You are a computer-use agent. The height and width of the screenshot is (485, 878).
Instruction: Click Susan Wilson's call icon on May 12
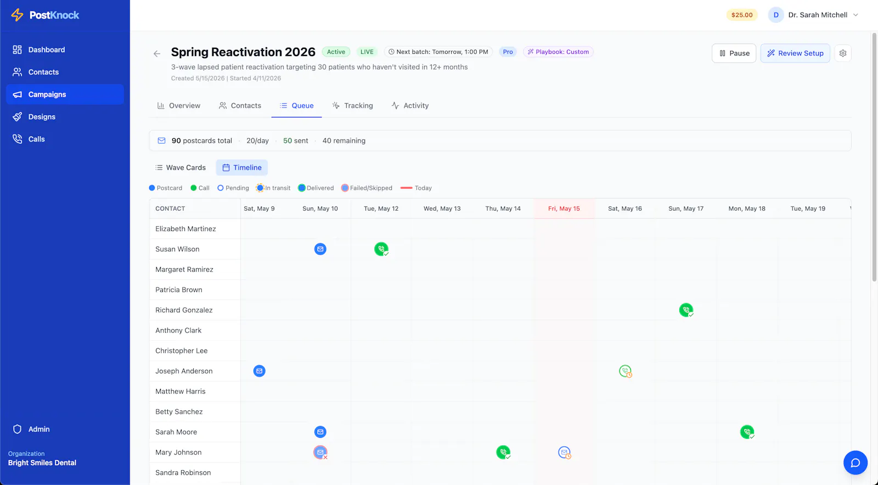[381, 249]
